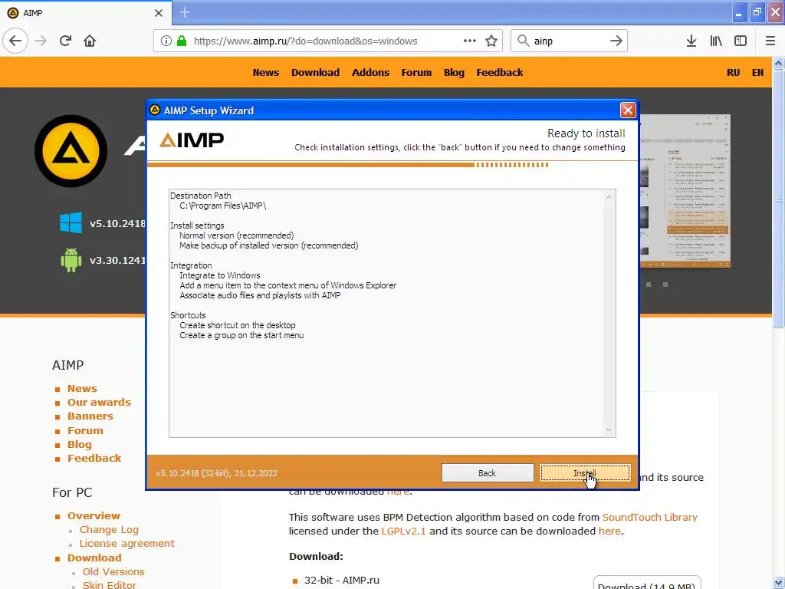The height and width of the screenshot is (589, 785).
Task: Open News in the orange site menu
Action: [x=266, y=73]
